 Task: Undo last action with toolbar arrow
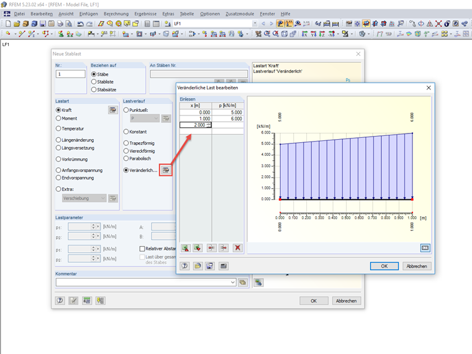[80, 24]
